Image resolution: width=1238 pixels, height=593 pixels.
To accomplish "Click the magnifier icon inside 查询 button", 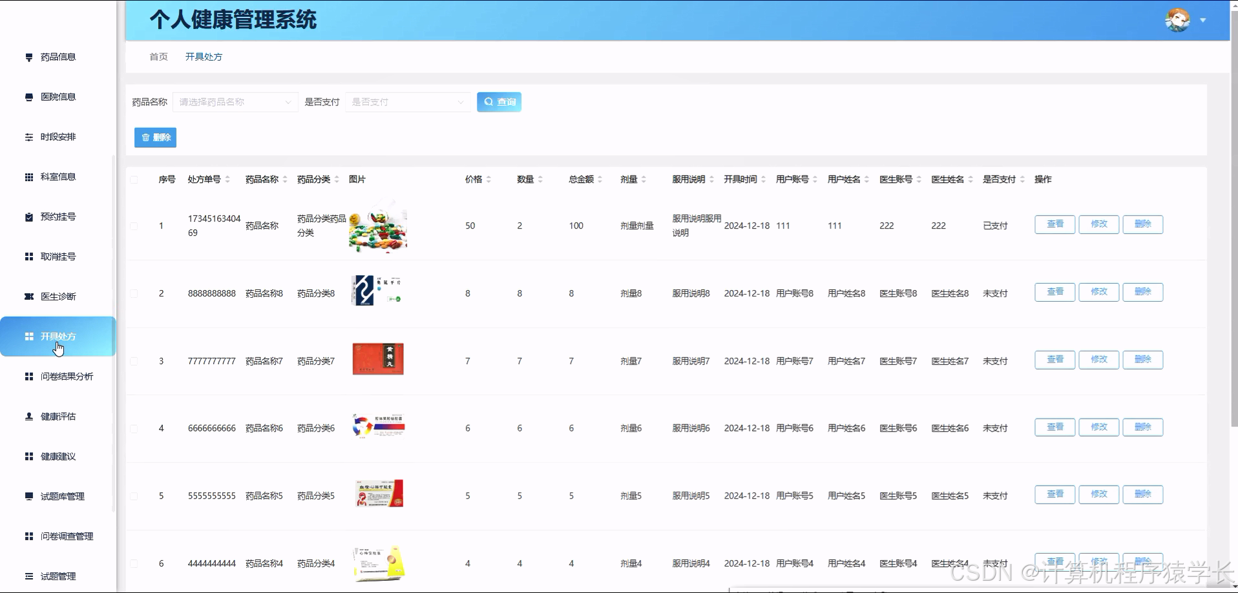I will pos(489,101).
